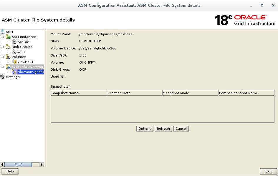Viewport: 278px width, 176px height.
Task: Click the /dev/asm/ghchk file system icon
Action: tap(14, 72)
